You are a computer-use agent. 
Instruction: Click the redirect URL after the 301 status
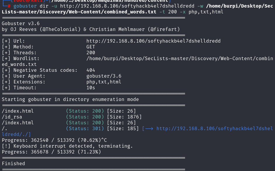point(215,129)
